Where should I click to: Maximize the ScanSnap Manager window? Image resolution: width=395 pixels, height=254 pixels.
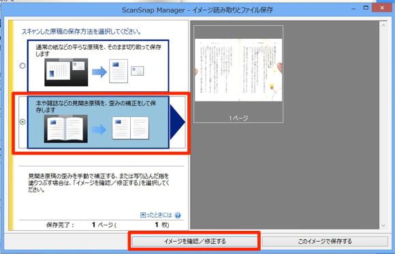(366, 8)
